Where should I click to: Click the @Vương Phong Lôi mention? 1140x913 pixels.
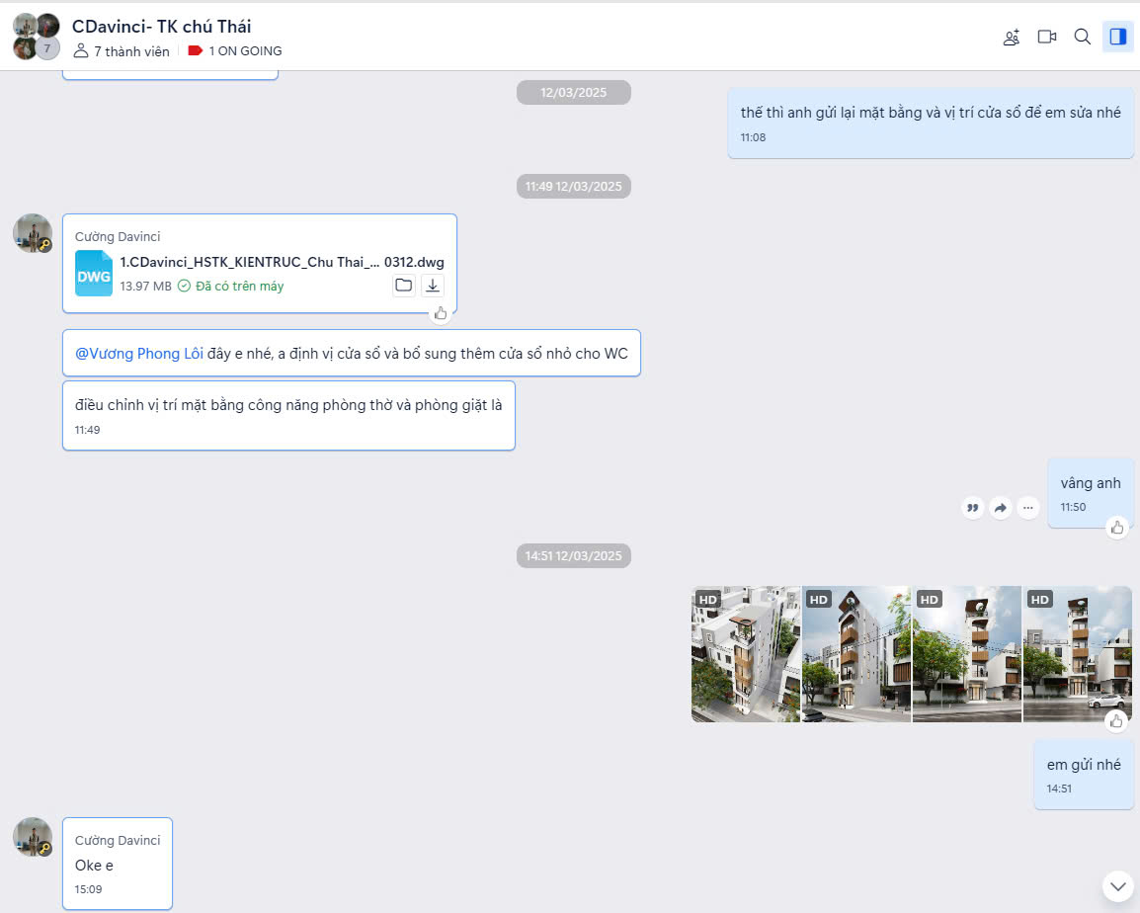[x=139, y=354]
